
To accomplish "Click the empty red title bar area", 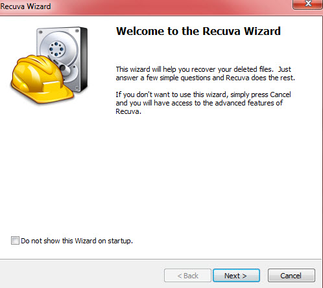I will tap(171, 7).
